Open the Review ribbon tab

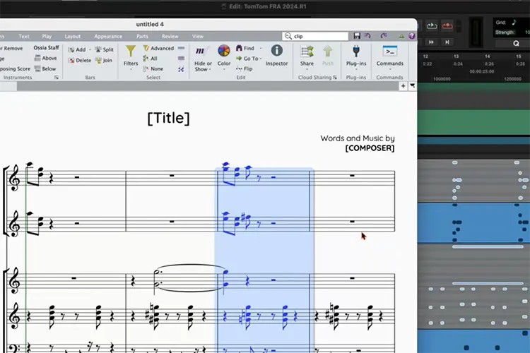coord(170,36)
